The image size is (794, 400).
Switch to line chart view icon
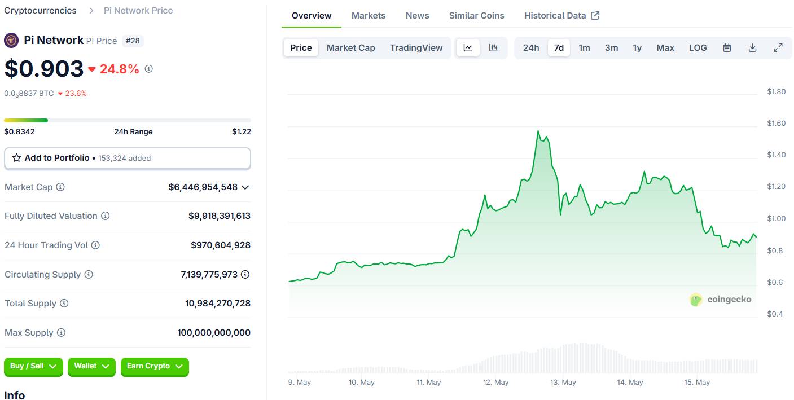[x=468, y=48]
